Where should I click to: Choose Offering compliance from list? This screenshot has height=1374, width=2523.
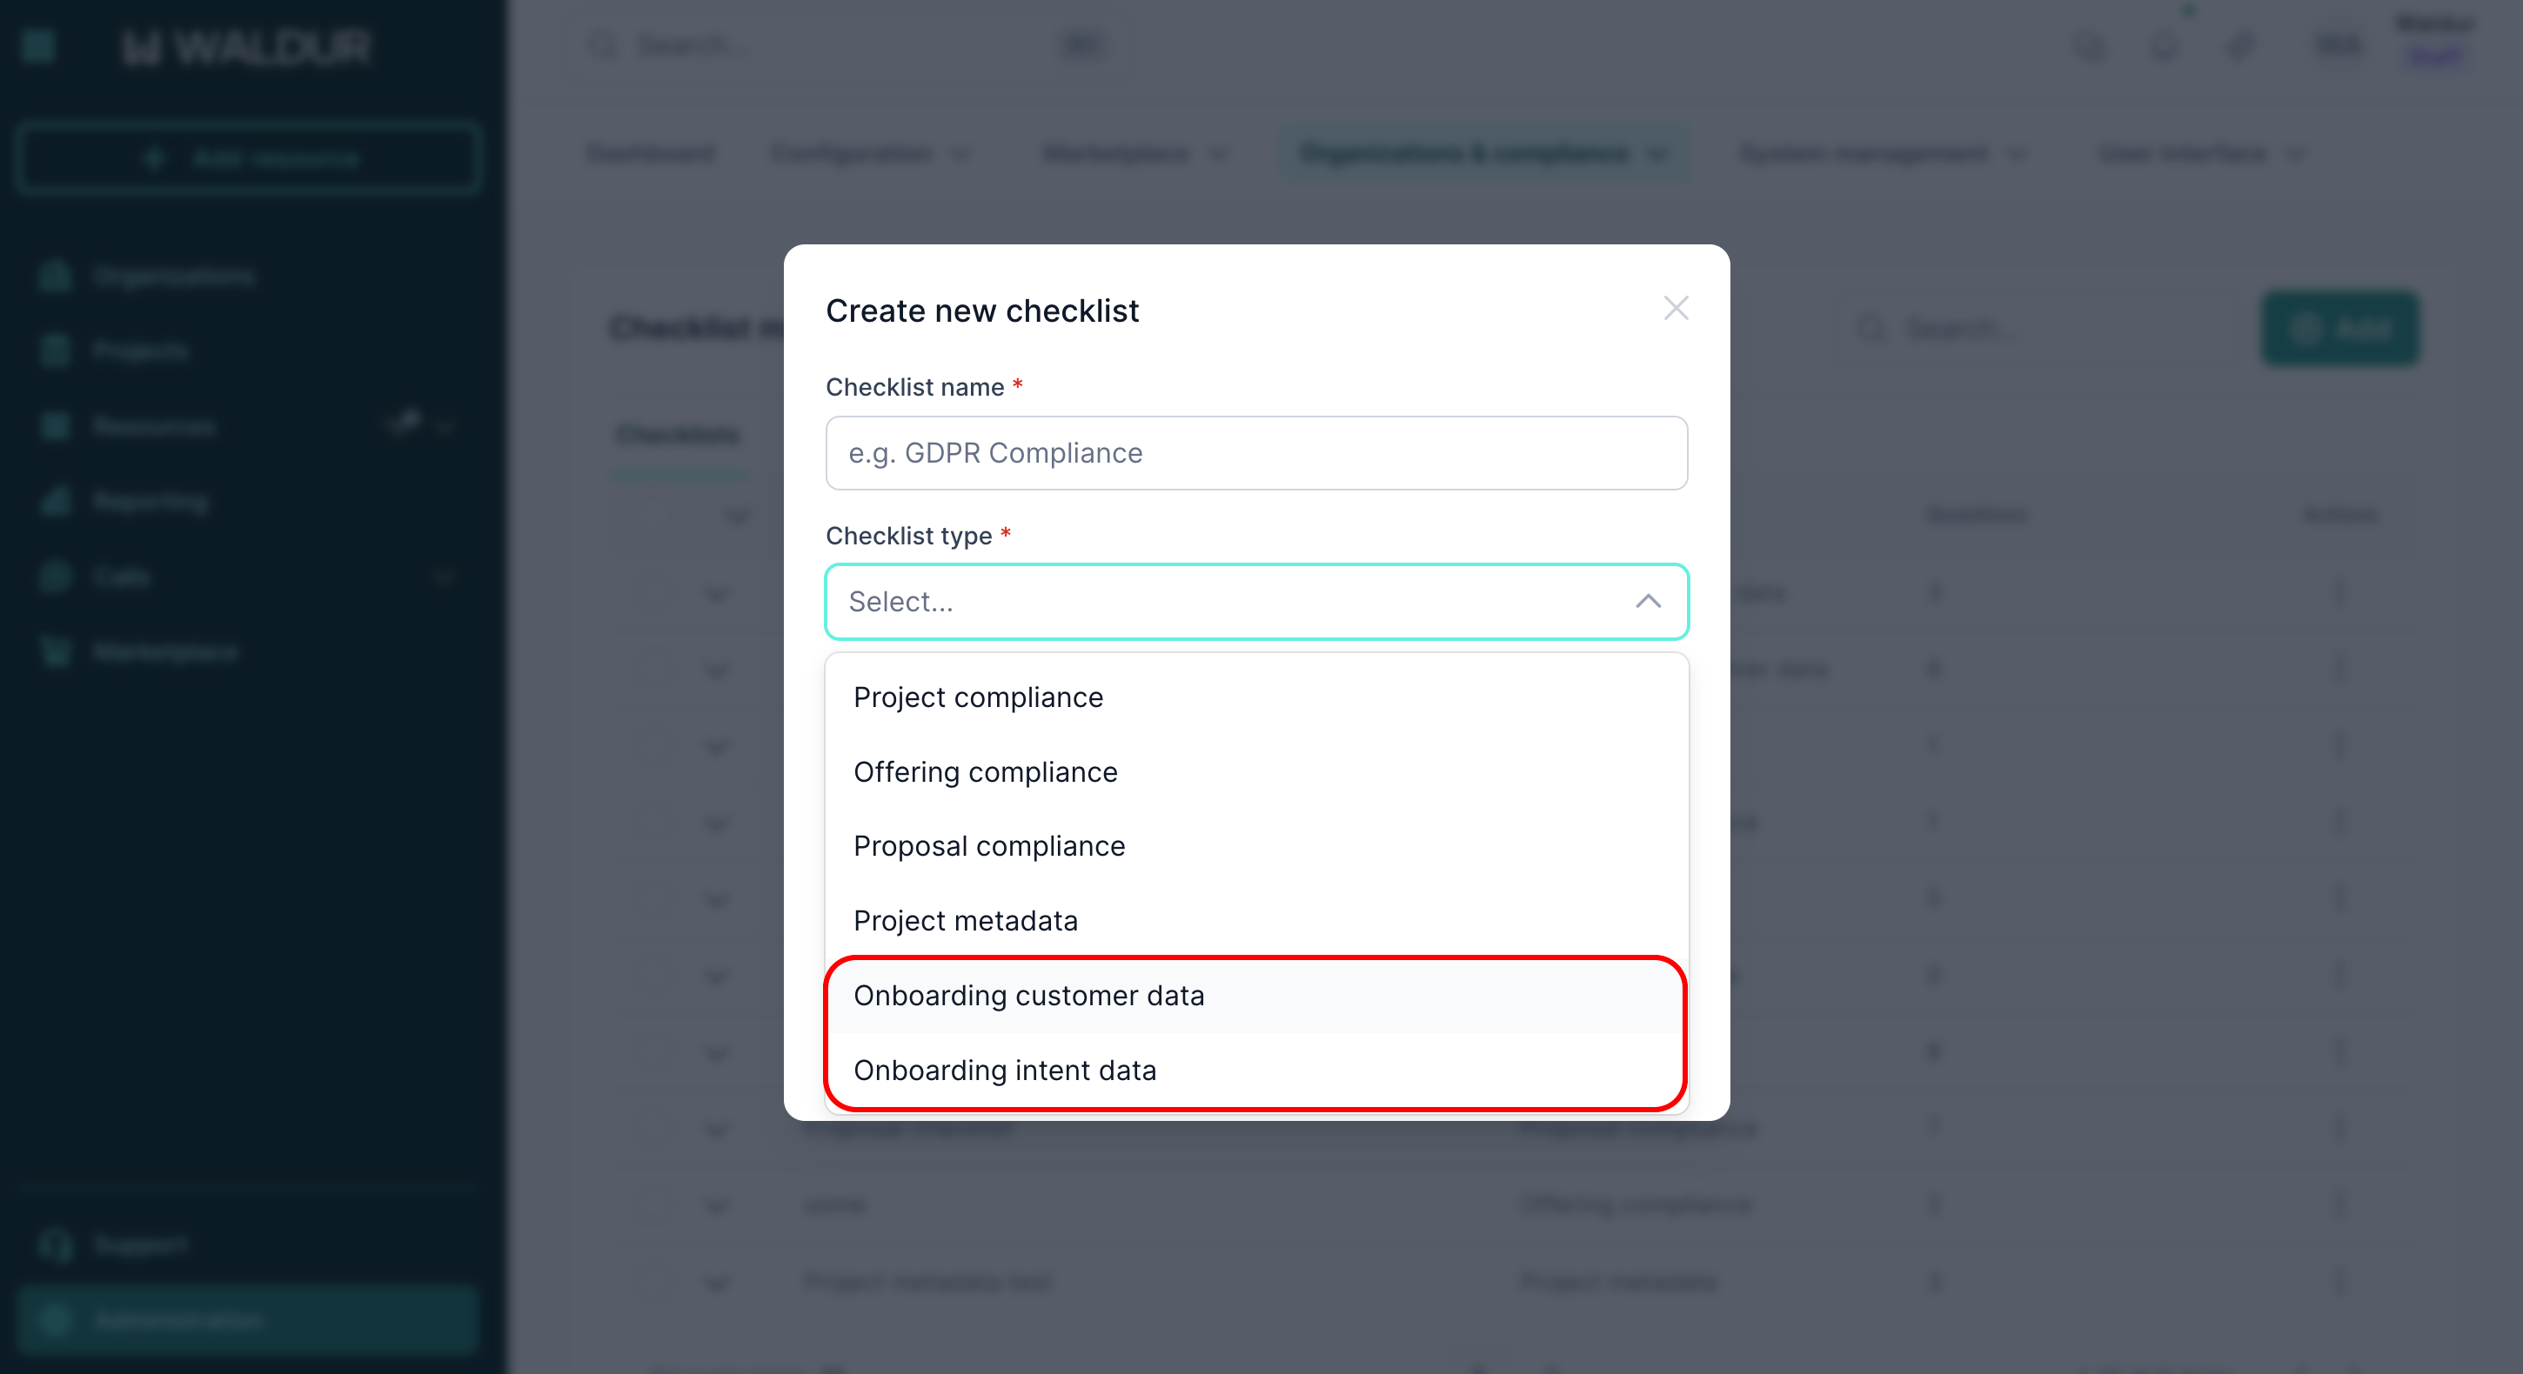pyautogui.click(x=984, y=771)
